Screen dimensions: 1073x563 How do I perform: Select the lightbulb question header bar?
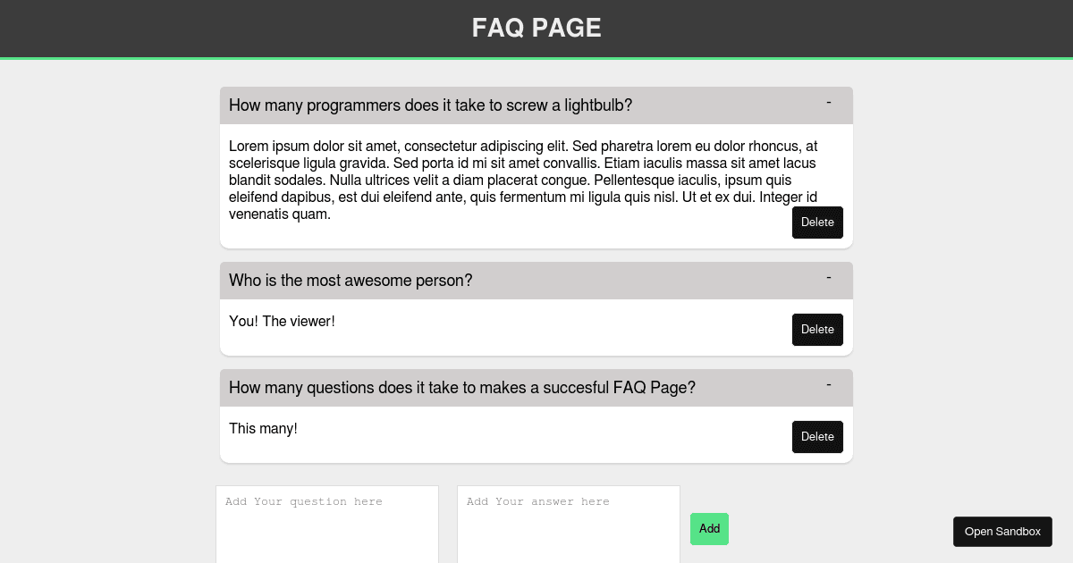pos(431,105)
